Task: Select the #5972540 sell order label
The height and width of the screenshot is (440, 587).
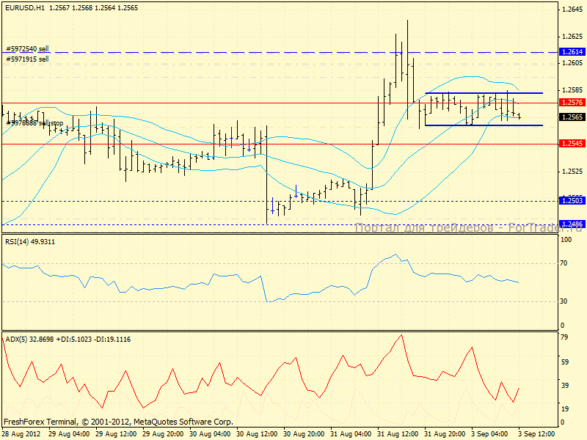Action: coord(27,48)
